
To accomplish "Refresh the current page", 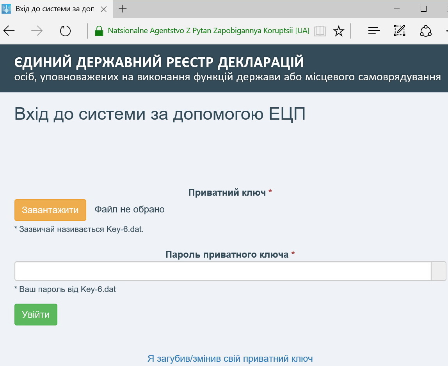I will [x=65, y=31].
